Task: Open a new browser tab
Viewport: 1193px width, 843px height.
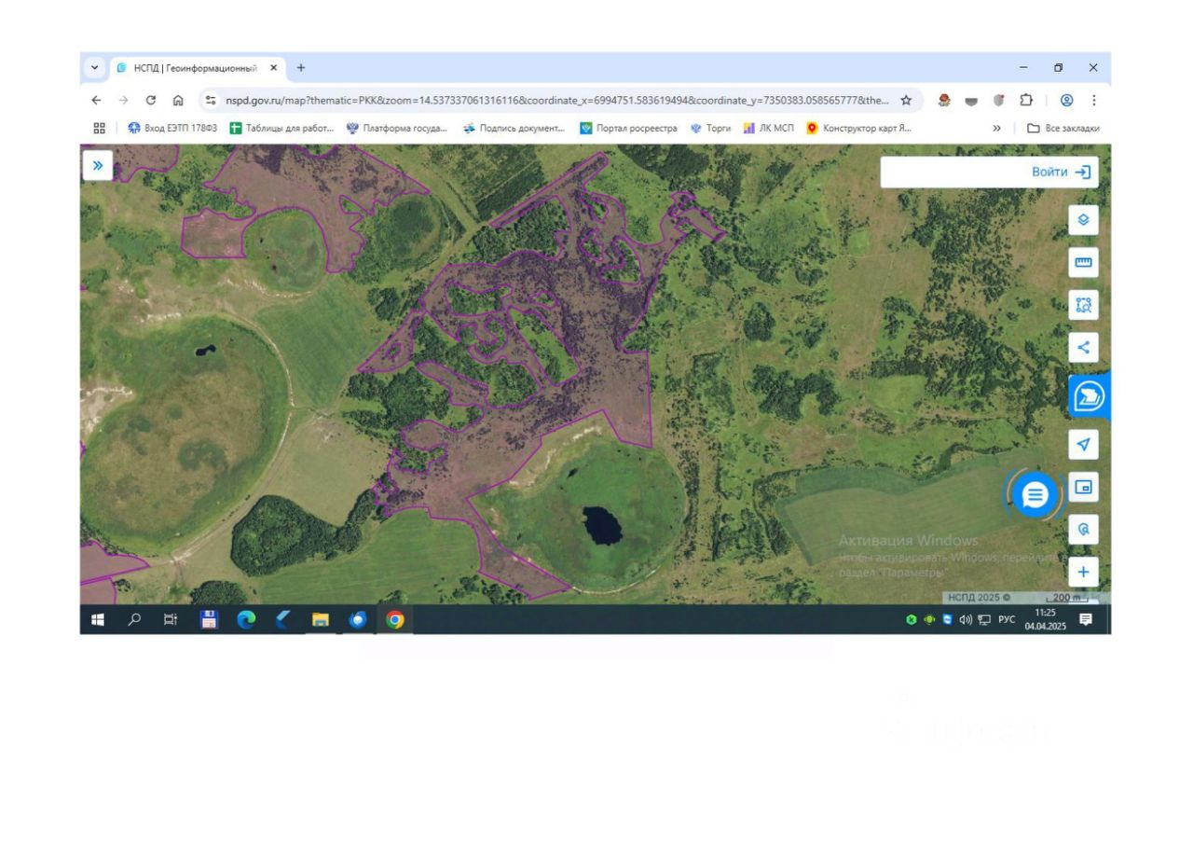Action: coord(301,68)
